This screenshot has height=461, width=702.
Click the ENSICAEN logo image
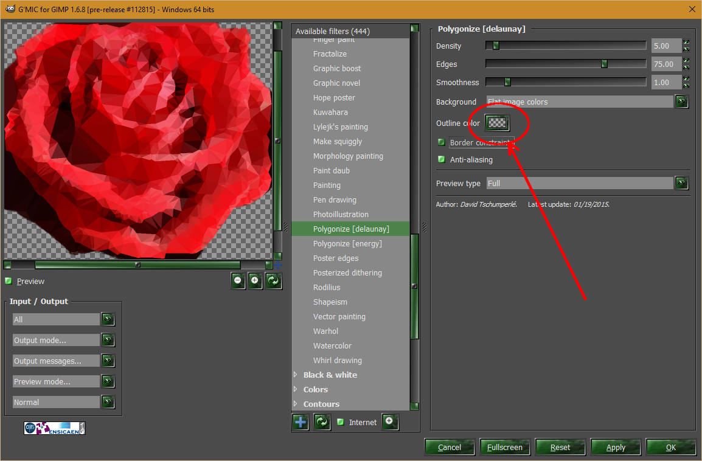[55, 428]
